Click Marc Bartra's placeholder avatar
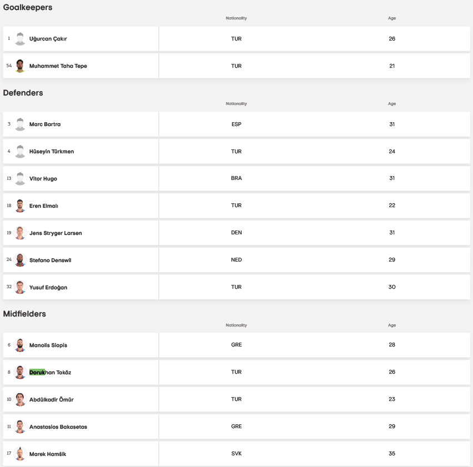Screen dimensions: 473x467 point(21,124)
